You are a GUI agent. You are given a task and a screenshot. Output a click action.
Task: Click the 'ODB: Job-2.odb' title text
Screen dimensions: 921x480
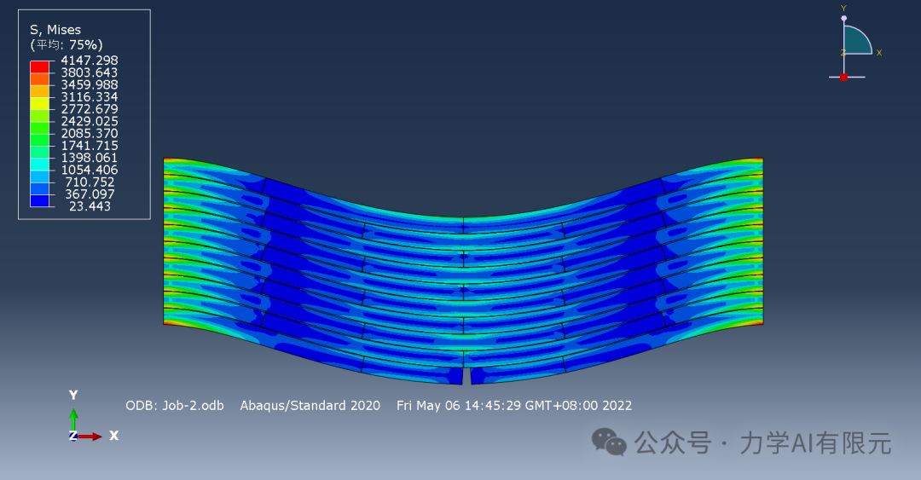pos(175,405)
